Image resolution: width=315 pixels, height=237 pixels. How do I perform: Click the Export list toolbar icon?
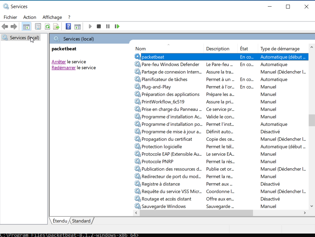click(x=56, y=26)
